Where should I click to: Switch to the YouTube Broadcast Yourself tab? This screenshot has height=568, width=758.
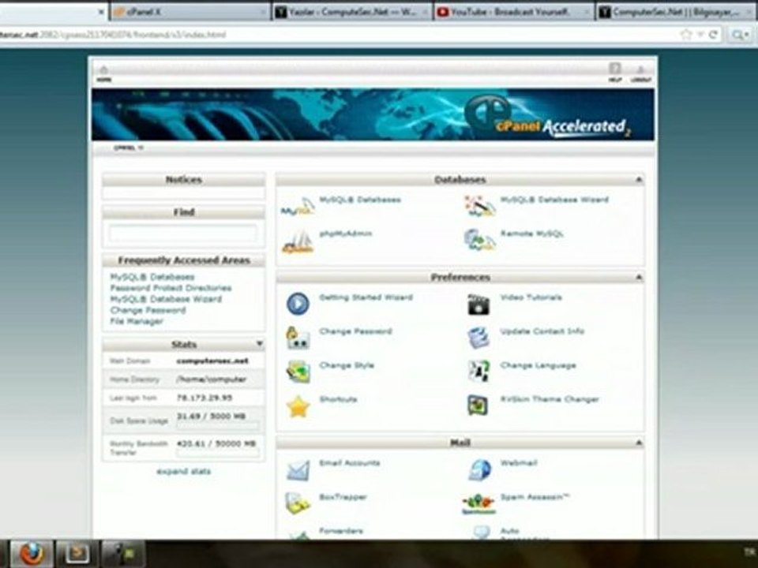coord(514,13)
